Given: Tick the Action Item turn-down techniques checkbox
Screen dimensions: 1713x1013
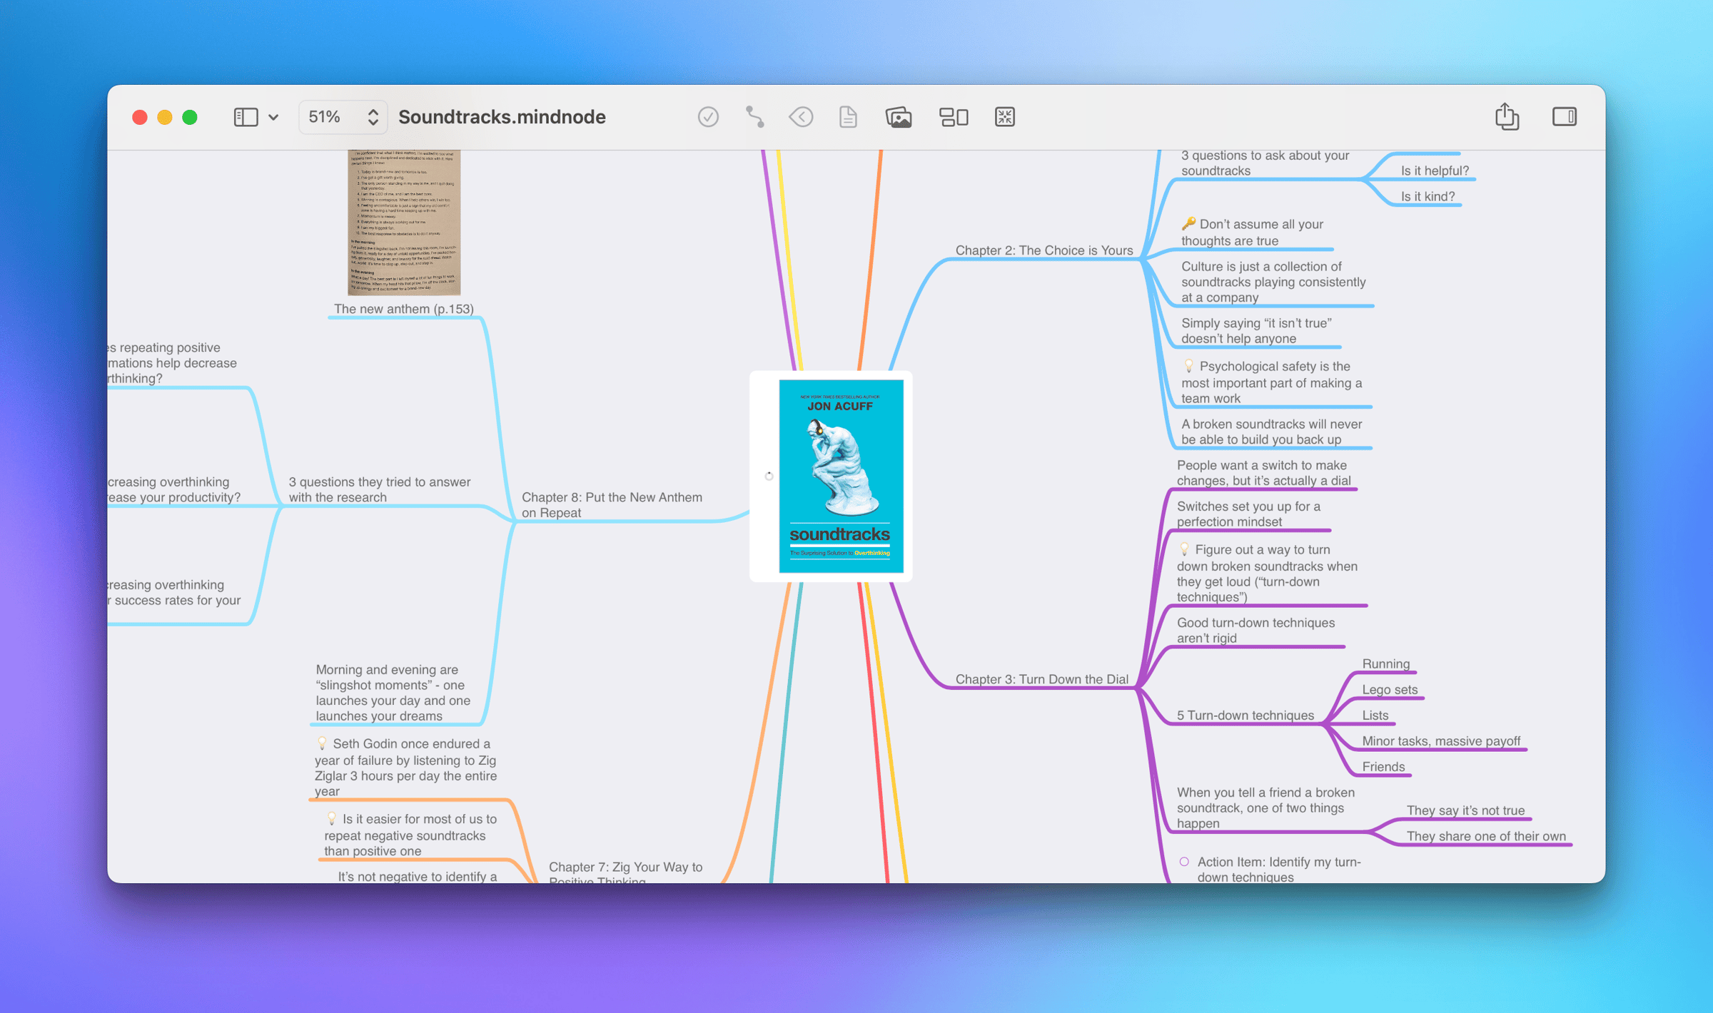Looking at the screenshot, I should pyautogui.click(x=1184, y=862).
